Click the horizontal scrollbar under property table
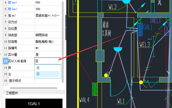Viewport: 172px width, 108px height. 33,88
